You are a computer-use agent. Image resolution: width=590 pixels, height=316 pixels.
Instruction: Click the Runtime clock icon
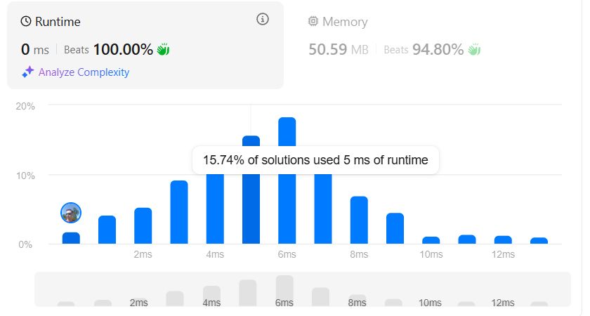[26, 22]
